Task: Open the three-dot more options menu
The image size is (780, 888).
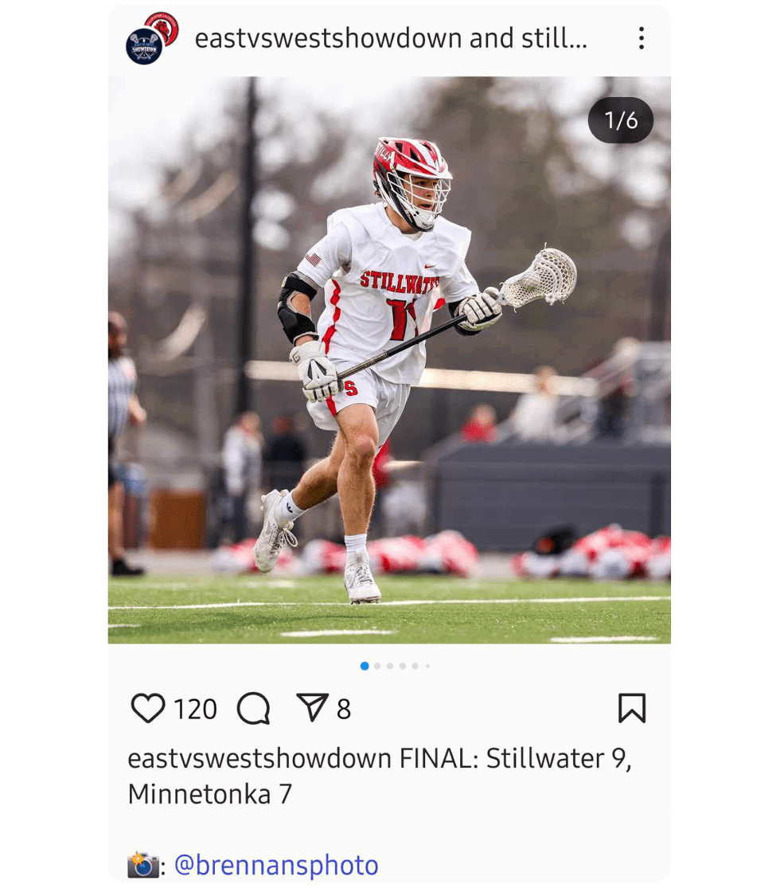Action: tap(641, 38)
